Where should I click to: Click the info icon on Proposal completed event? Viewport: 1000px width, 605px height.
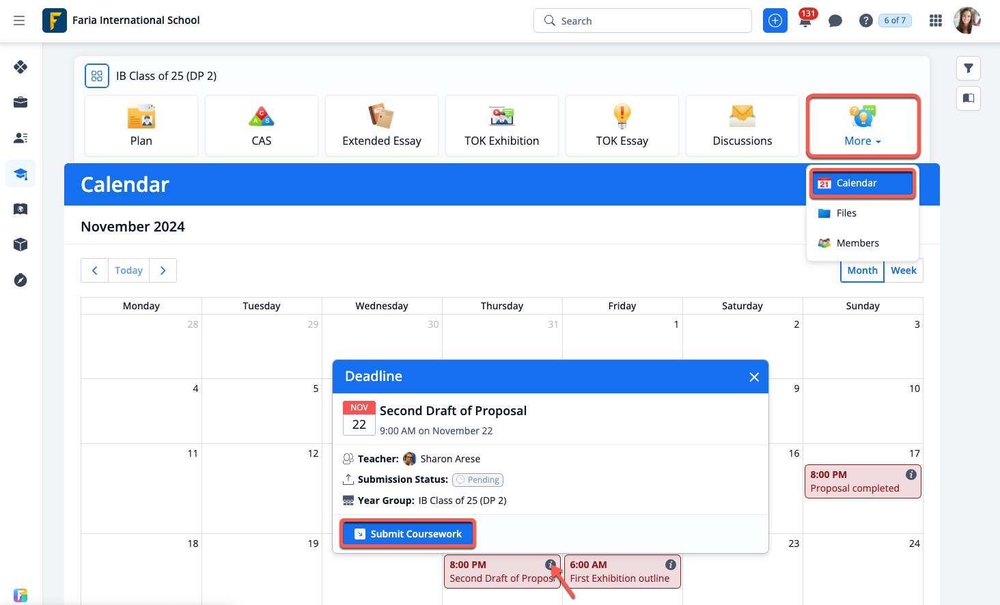(911, 475)
